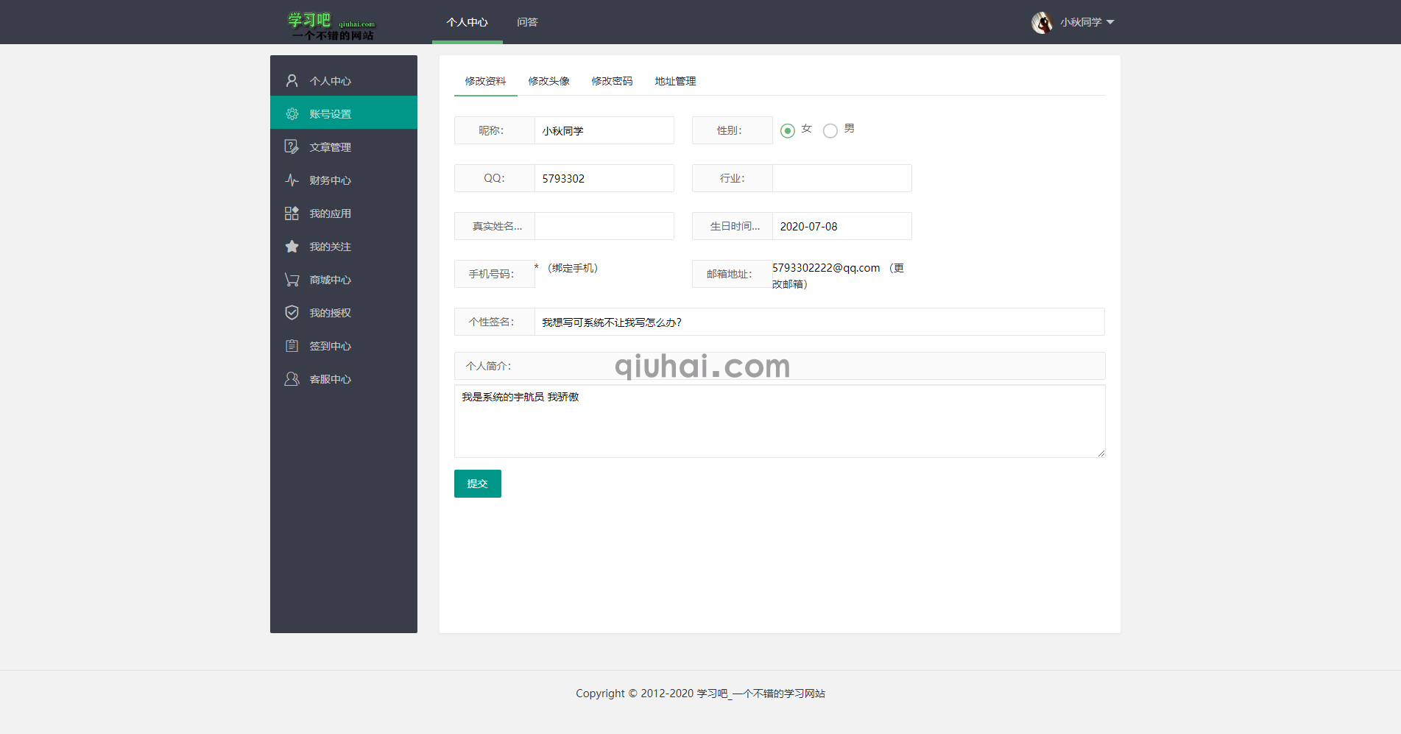
Task: Click the 财务中心 pulse icon
Action: click(292, 180)
